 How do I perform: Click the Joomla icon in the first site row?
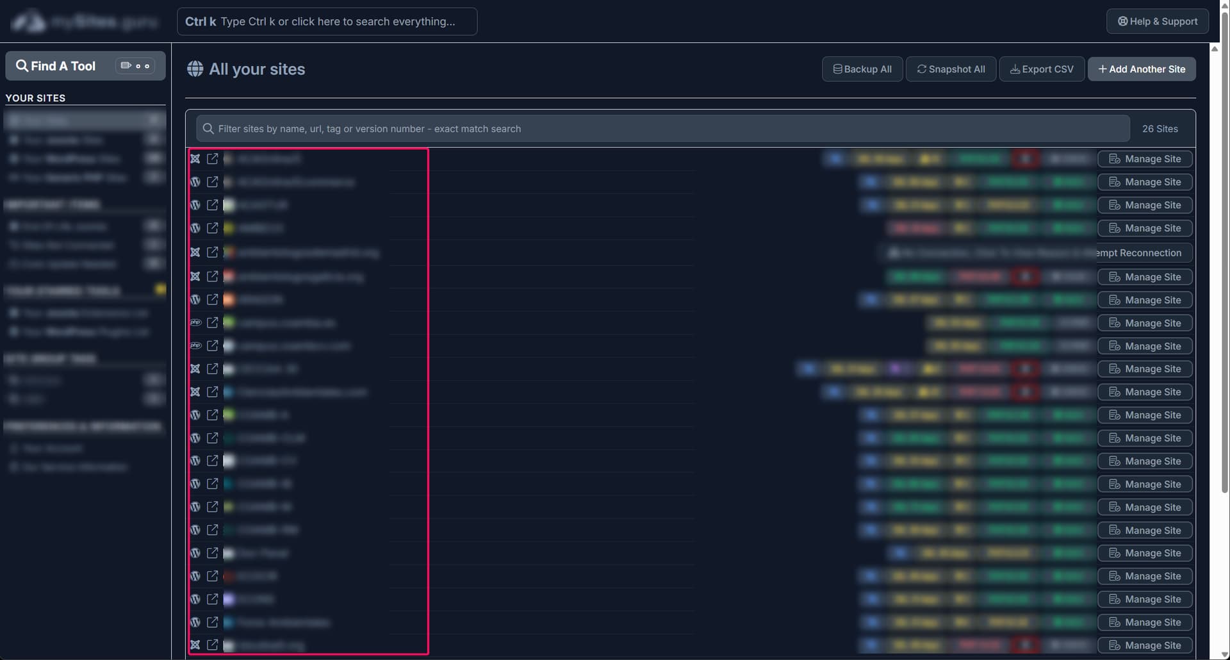(x=195, y=159)
